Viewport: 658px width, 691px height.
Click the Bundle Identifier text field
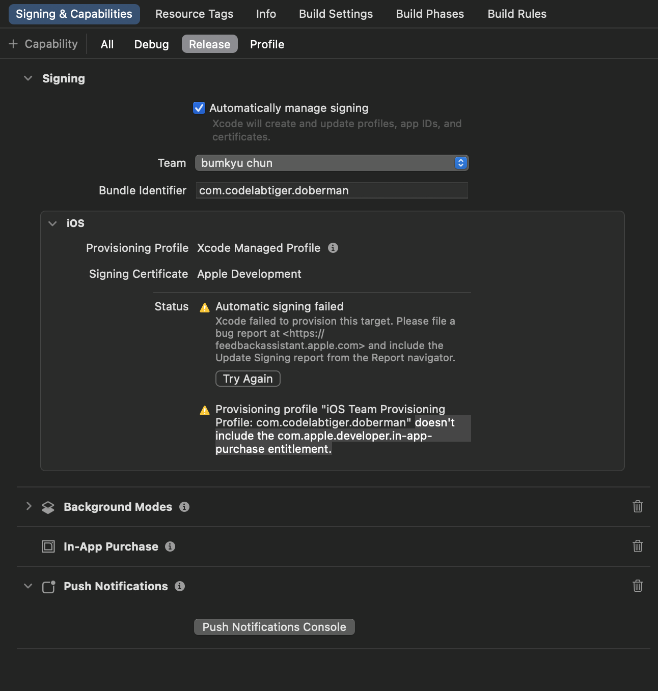[x=332, y=190]
